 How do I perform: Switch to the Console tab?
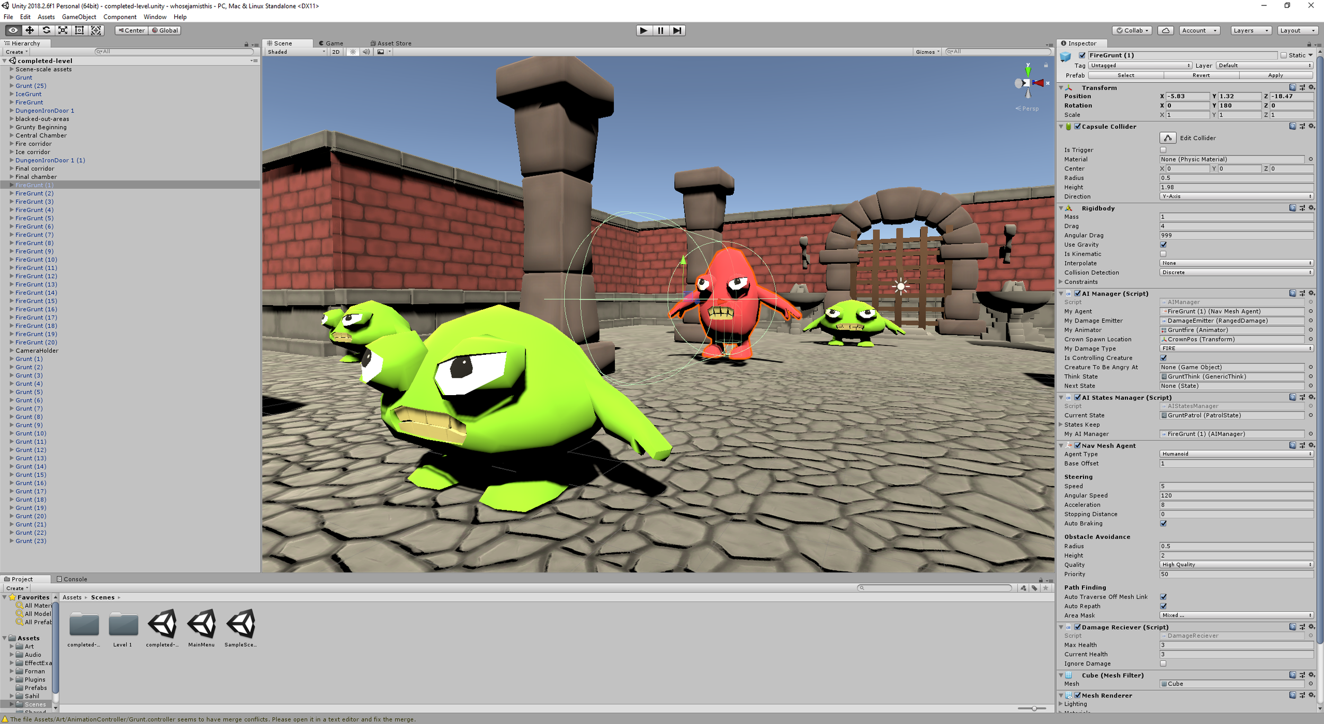click(x=72, y=579)
